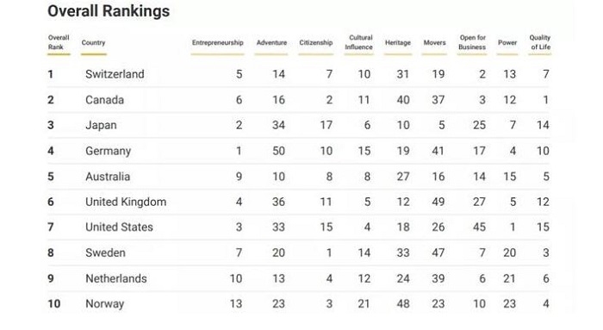Screen dimensions: 603x330
Task: Open the Sweden country link
Action: pyautogui.click(x=105, y=252)
